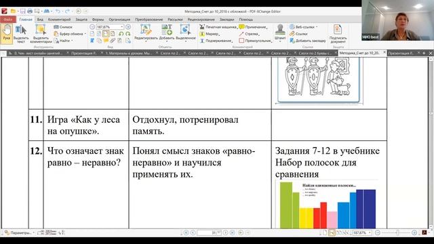Click the ribbon zoom in plus icon
The image size is (434, 244).
pos(128,27)
